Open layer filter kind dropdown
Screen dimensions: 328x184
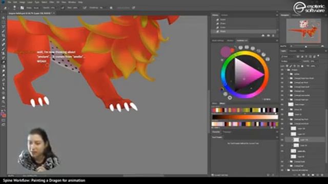click(288, 56)
